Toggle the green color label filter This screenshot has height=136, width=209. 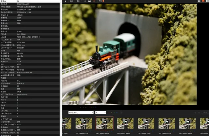click(x=114, y=113)
